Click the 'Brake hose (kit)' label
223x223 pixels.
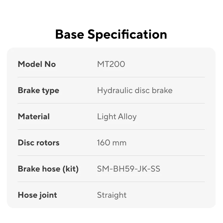coord(48,169)
